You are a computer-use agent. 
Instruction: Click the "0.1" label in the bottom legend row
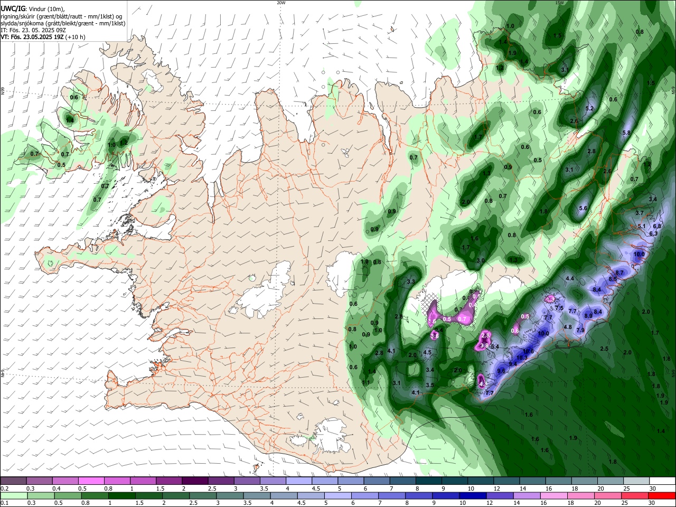coord(4,503)
